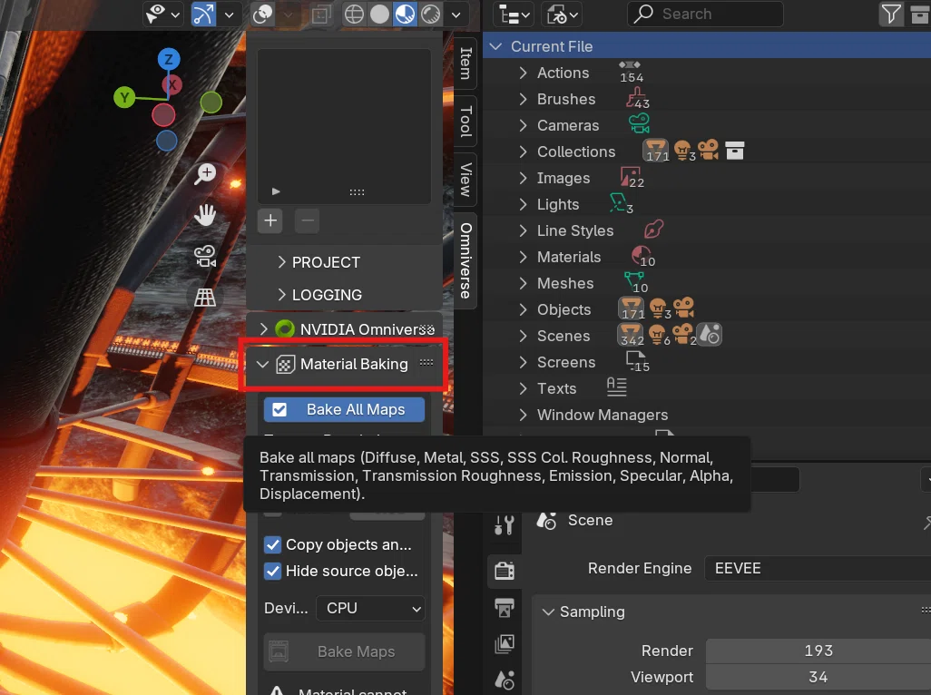The height and width of the screenshot is (695, 931).
Task: Open the Device CPU dropdown
Action: [x=371, y=608]
